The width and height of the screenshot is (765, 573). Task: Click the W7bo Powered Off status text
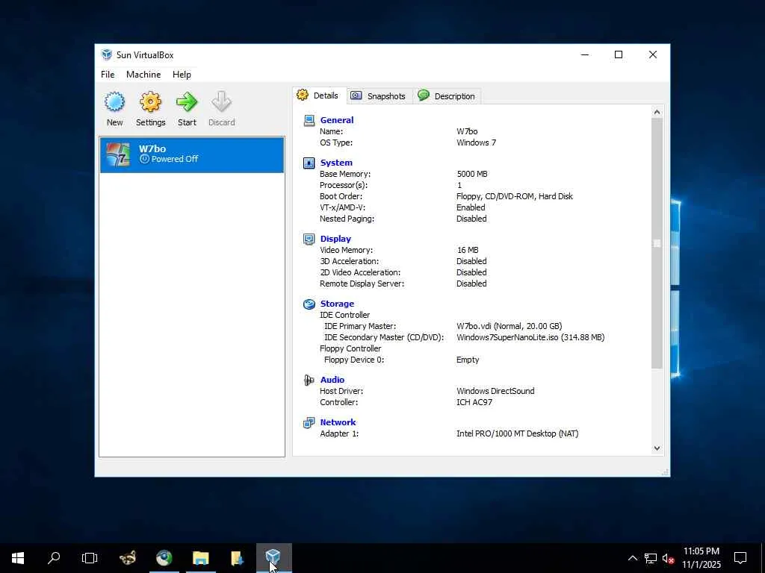[x=175, y=160]
